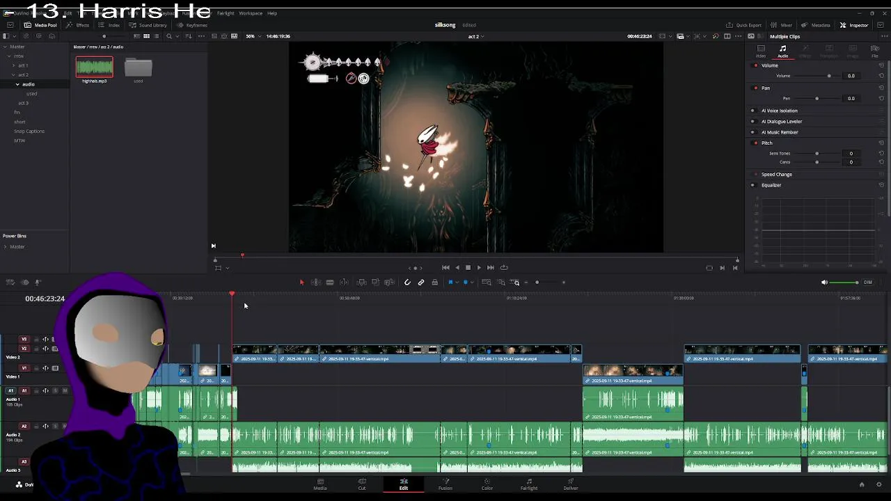Toggle the Position Lock padlock icon
This screenshot has width=891, height=501.
(435, 283)
